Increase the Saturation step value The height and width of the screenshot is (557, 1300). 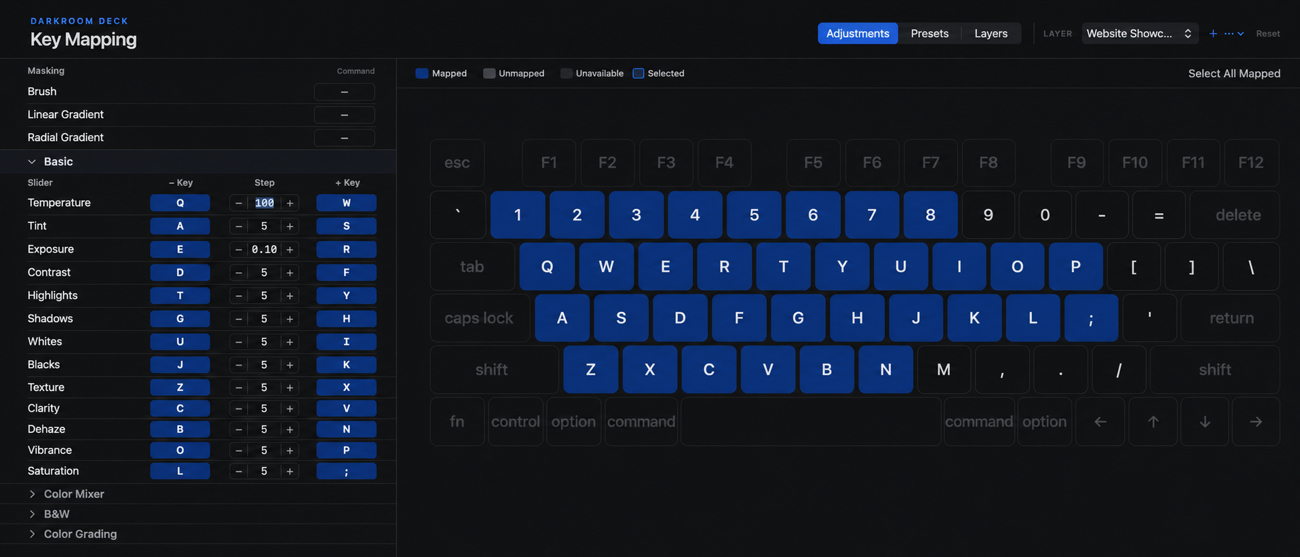(290, 471)
